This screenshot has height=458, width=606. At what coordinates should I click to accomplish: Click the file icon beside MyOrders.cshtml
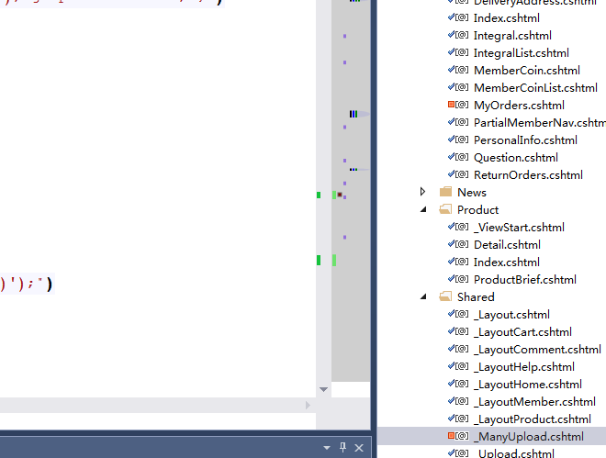pos(462,106)
